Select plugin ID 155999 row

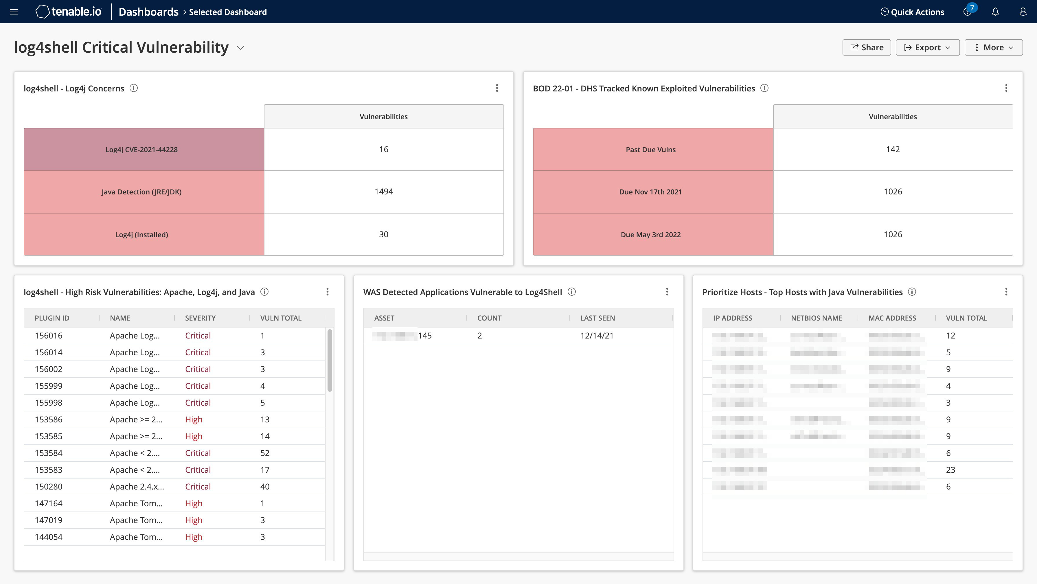(x=175, y=386)
